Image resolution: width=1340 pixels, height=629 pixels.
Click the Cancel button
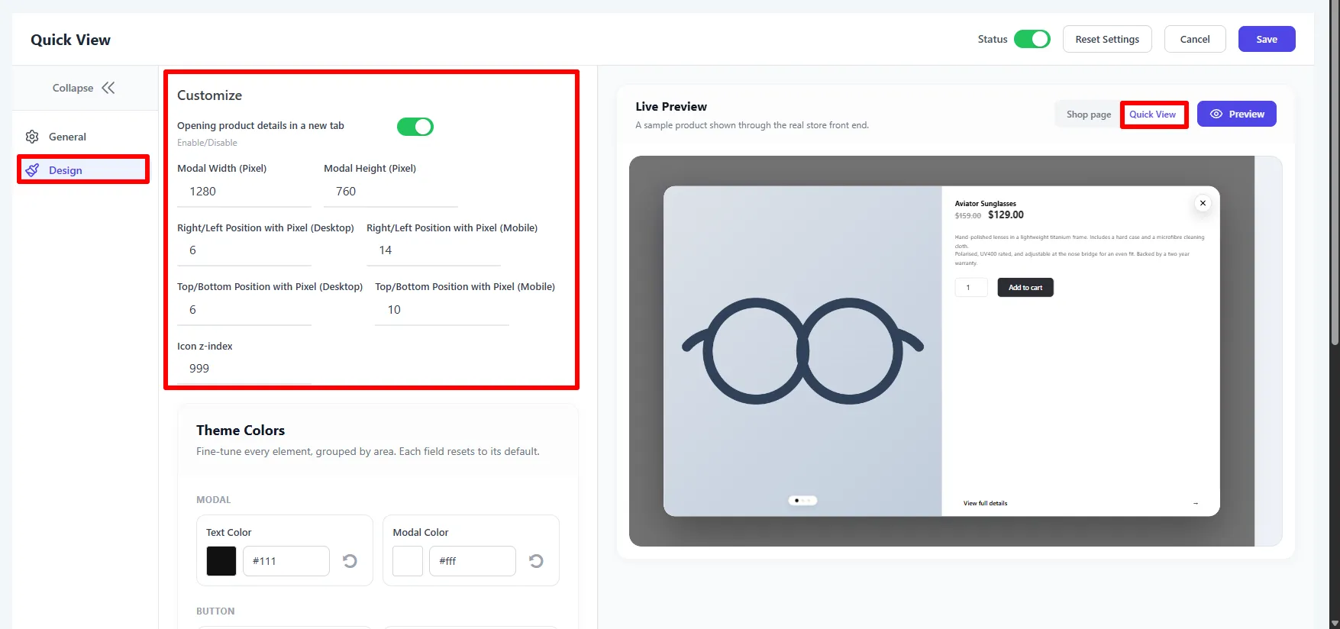pos(1195,39)
